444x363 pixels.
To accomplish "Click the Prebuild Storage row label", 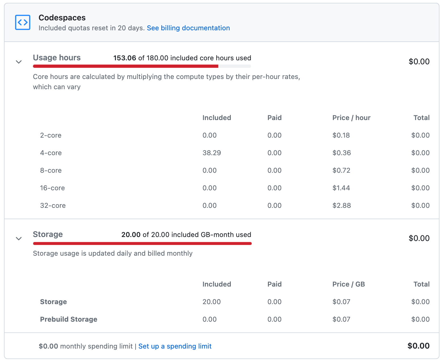I will pyautogui.click(x=69, y=319).
